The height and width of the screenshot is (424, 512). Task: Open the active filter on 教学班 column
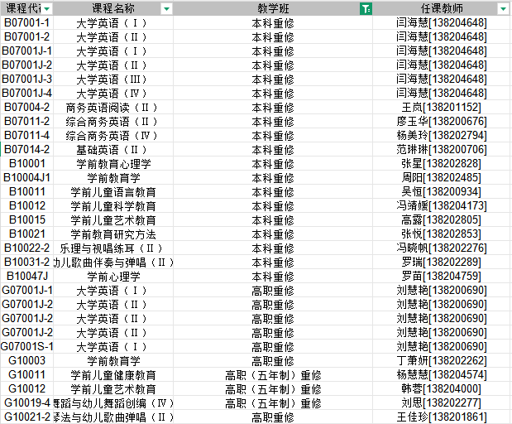click(x=366, y=8)
